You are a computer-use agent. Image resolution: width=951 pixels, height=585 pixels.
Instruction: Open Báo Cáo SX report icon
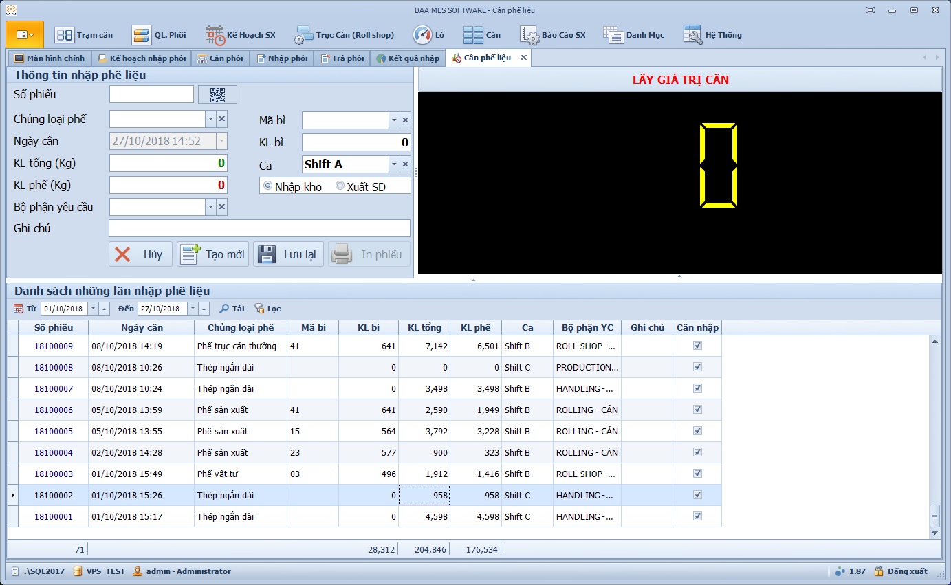click(529, 35)
